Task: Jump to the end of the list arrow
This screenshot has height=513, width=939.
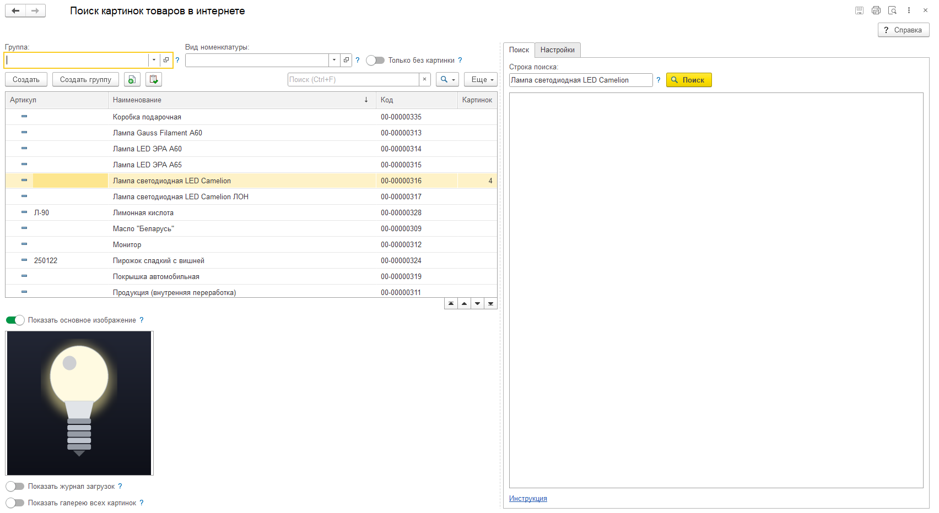Action: coord(490,303)
